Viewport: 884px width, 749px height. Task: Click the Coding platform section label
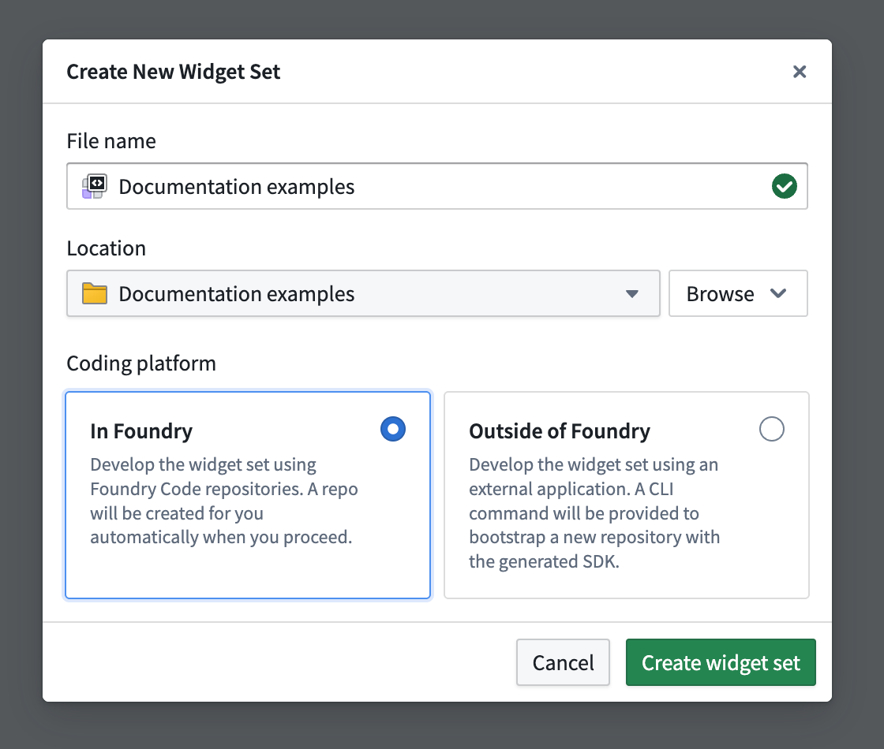[x=141, y=363]
